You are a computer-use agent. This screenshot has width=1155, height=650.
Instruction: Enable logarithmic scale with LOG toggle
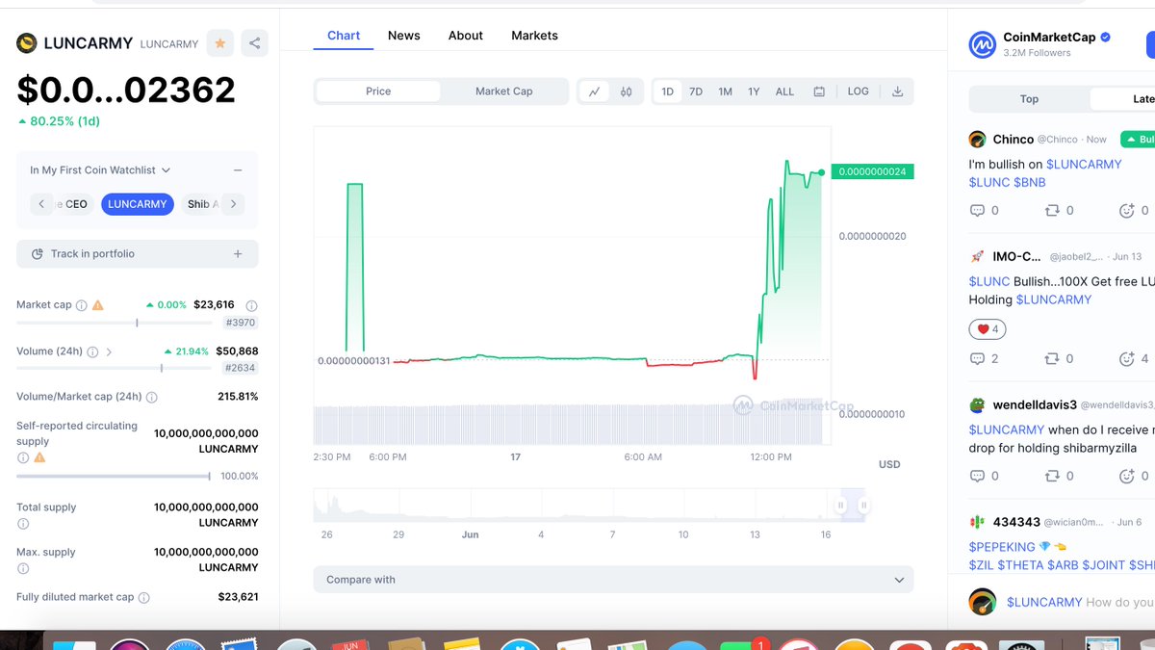point(858,91)
